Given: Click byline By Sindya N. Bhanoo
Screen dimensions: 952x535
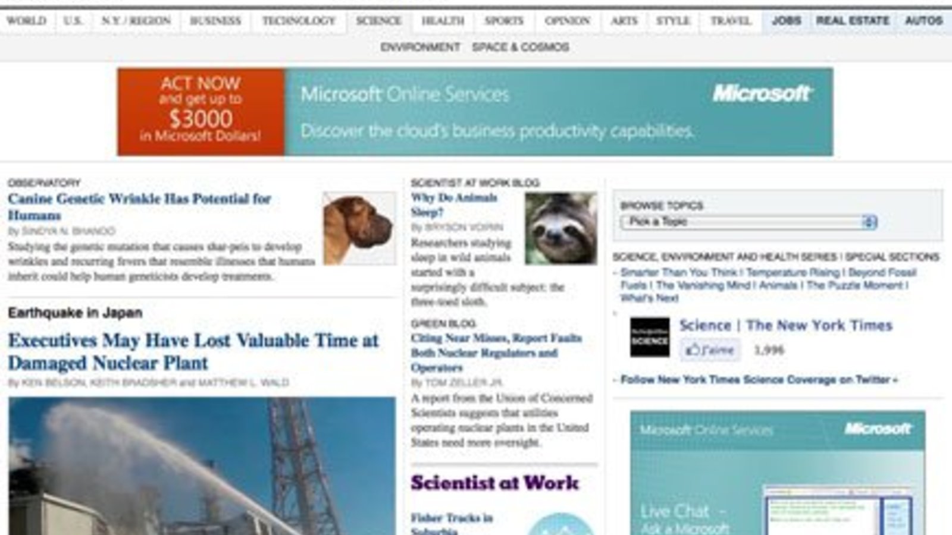Looking at the screenshot, I should pos(61,231).
